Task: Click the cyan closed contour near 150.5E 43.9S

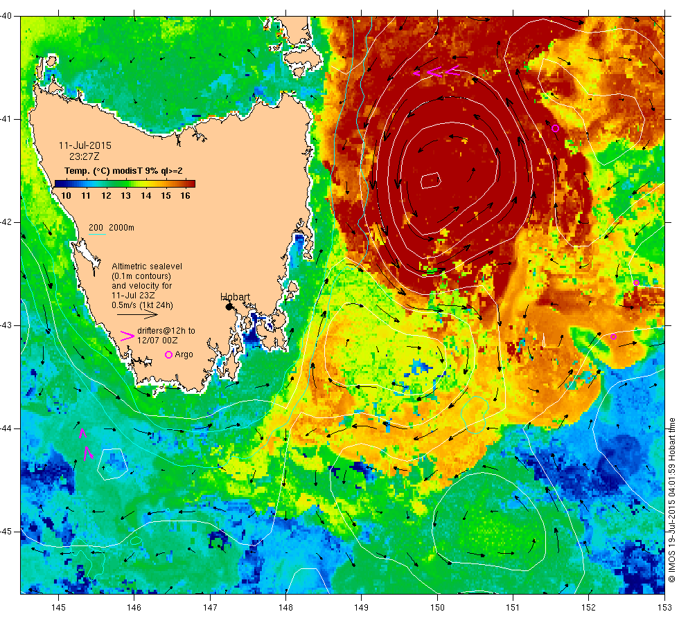Action: (x=475, y=415)
